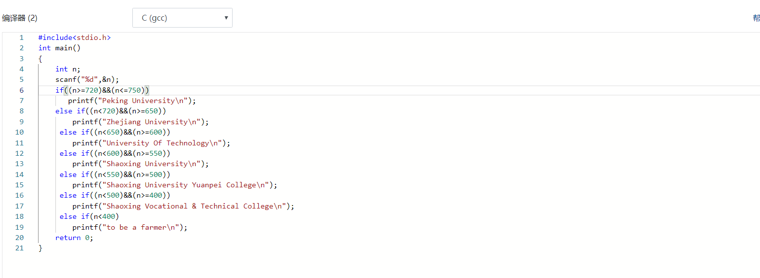Click the compiler dropdown arrow
This screenshot has height=278, width=760.
pyautogui.click(x=226, y=18)
